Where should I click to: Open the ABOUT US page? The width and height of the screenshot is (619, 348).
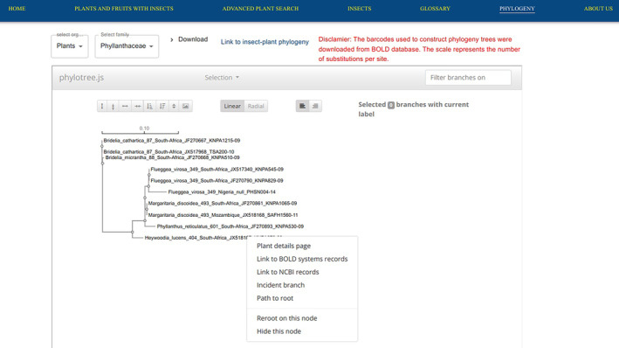[x=598, y=8]
